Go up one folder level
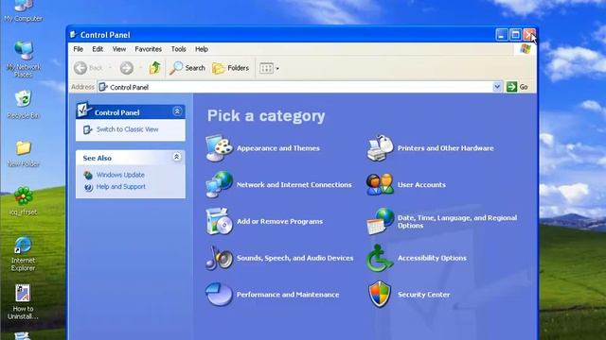 tap(155, 68)
